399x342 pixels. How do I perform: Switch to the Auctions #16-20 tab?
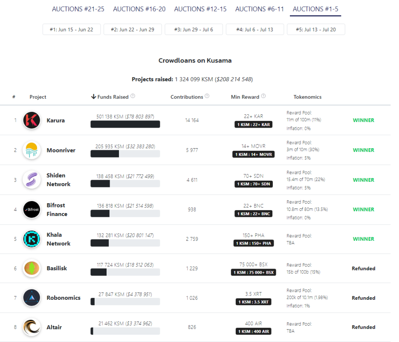click(x=139, y=9)
